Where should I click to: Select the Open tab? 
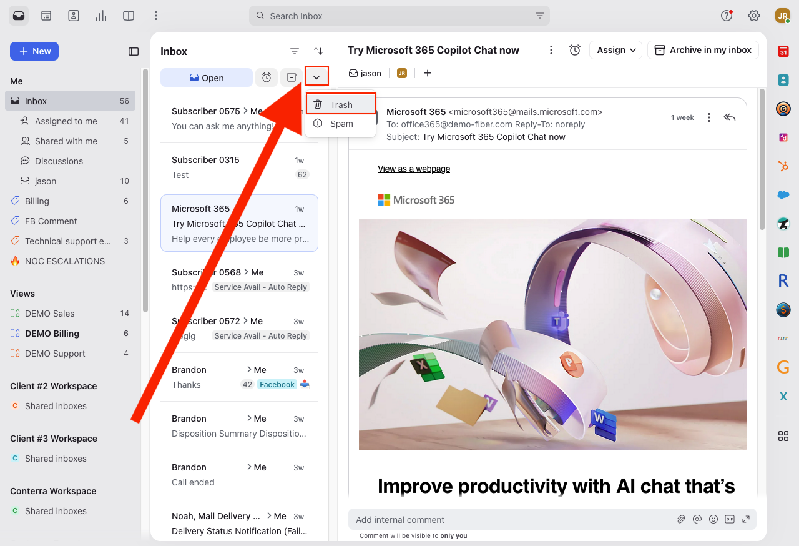[x=207, y=77]
